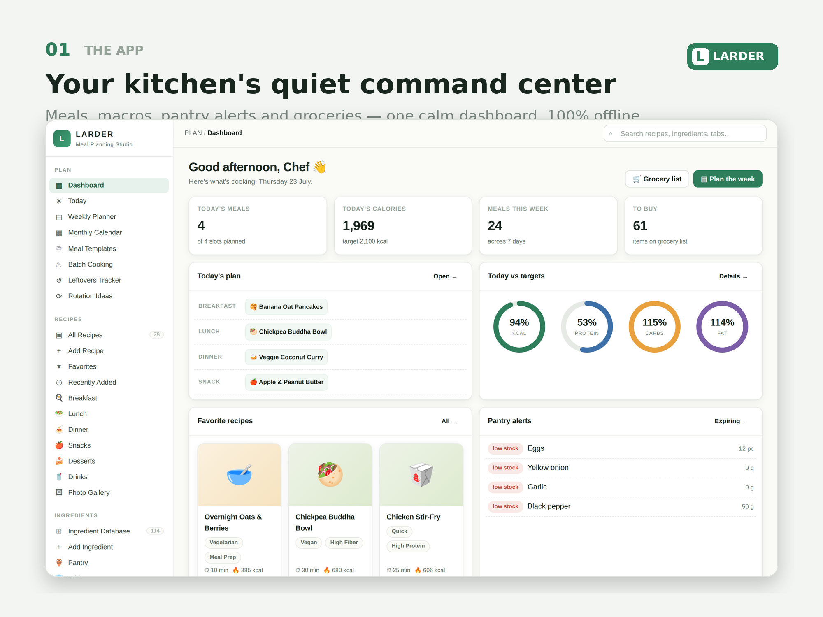Click the Meal Templates copy icon
823x617 pixels.
[59, 249]
